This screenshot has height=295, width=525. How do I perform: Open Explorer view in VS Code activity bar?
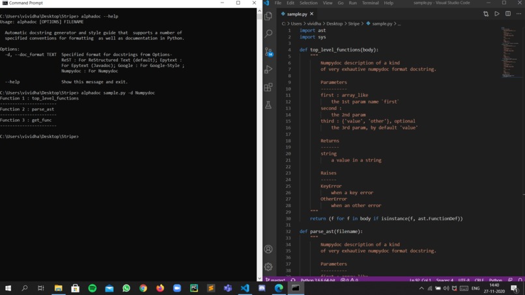(268, 16)
